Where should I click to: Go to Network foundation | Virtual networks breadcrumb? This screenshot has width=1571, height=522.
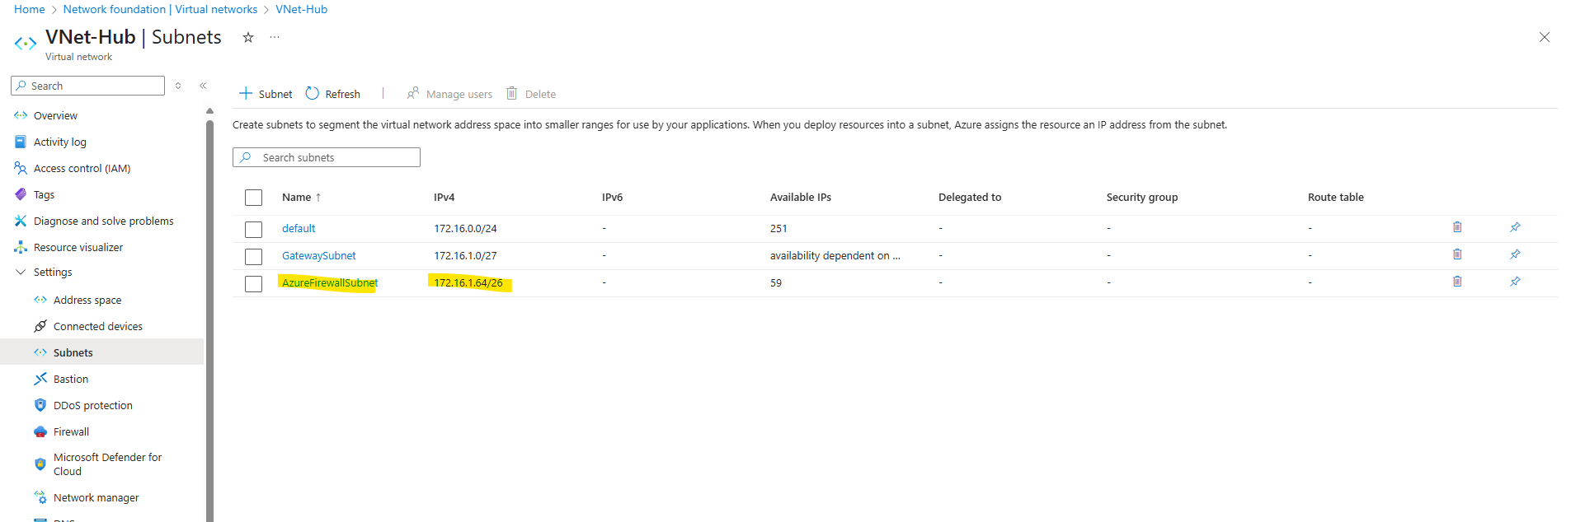click(x=160, y=9)
